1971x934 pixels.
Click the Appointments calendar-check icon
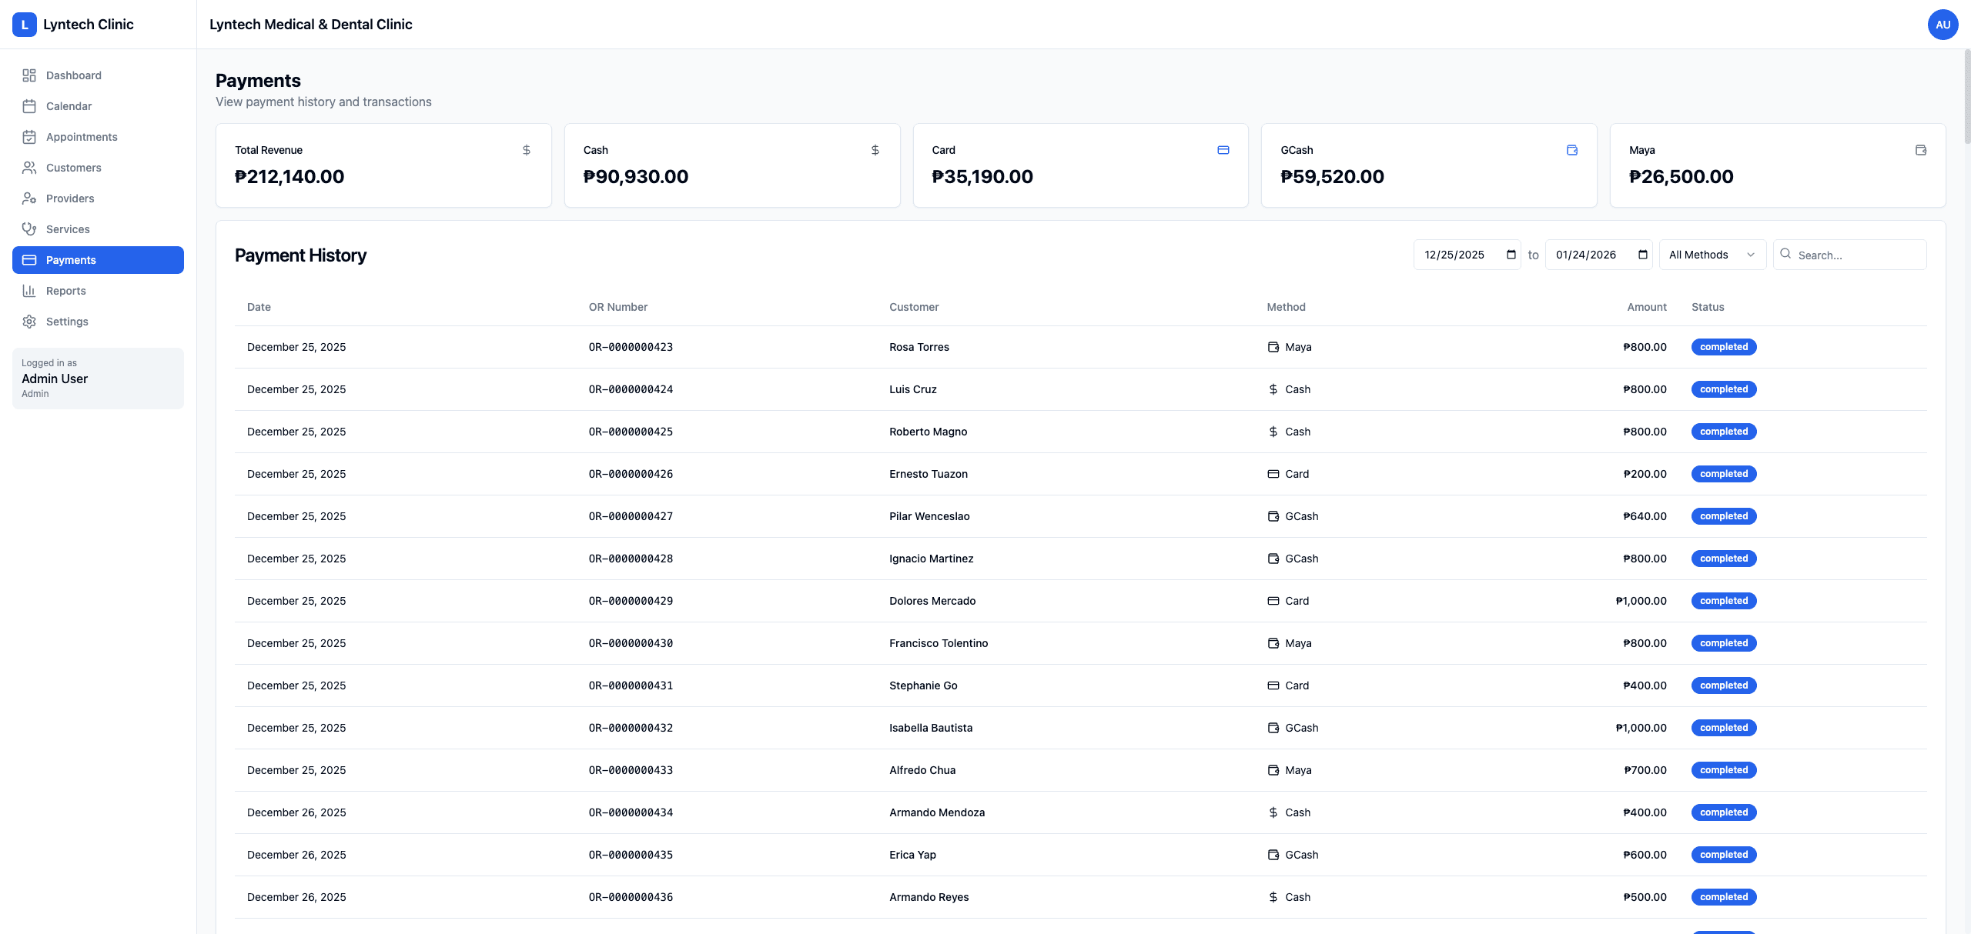[x=29, y=137]
